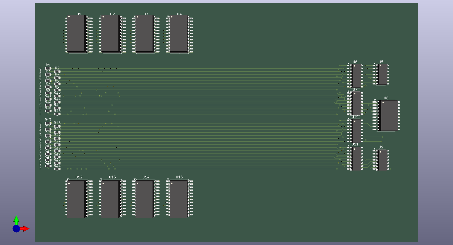Select the U12 chip in the bottom row

point(76,199)
